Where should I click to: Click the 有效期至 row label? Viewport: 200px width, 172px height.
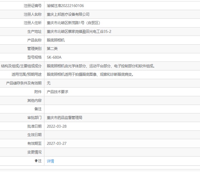[x=35, y=143]
